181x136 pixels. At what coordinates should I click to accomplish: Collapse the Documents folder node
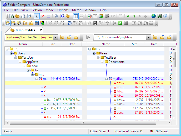(102, 62)
